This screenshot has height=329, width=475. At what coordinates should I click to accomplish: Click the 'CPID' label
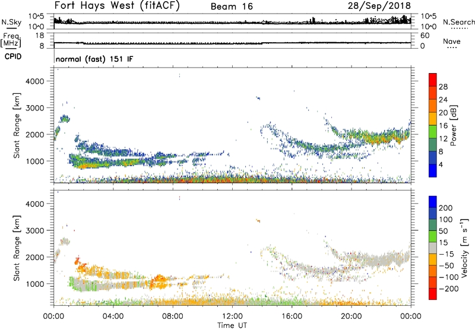point(13,56)
